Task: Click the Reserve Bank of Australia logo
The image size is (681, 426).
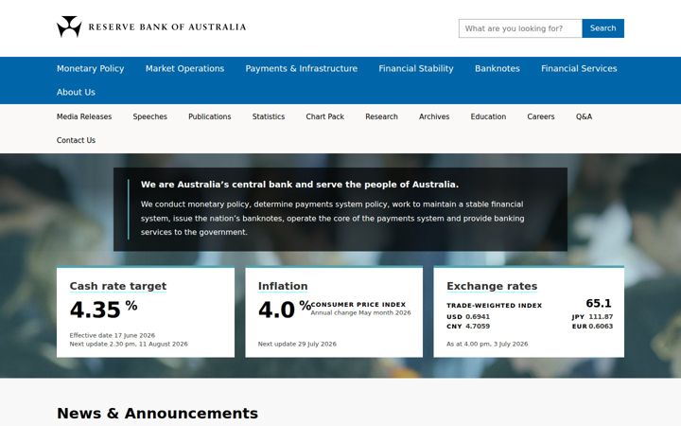Action: [x=151, y=27]
